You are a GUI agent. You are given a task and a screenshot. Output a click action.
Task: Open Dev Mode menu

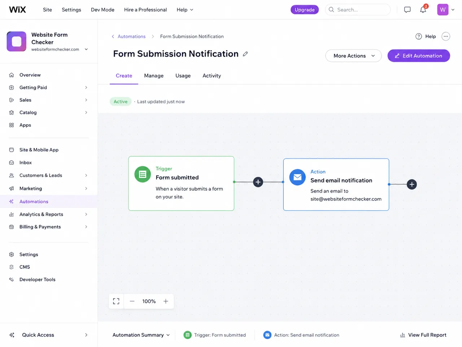coord(103,10)
